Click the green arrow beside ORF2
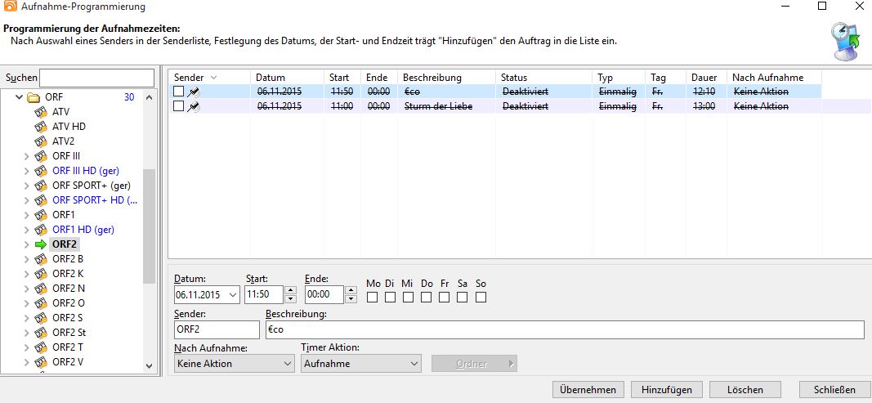872x403 pixels. click(42, 244)
